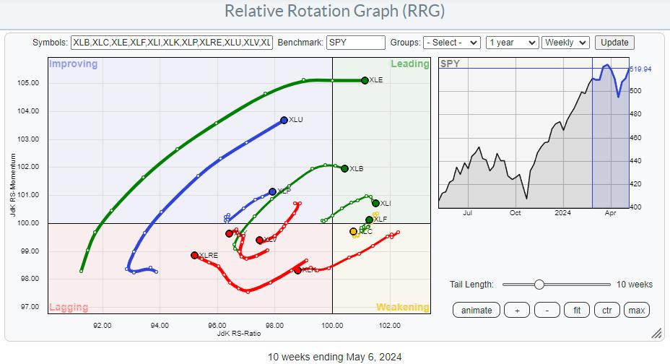Click the Tail Length slider handle
This screenshot has width=670, height=364.
pos(539,285)
